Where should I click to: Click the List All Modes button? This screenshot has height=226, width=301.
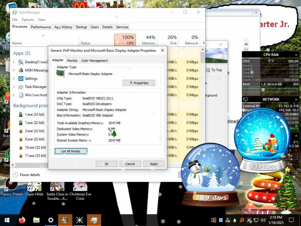[x=71, y=151]
